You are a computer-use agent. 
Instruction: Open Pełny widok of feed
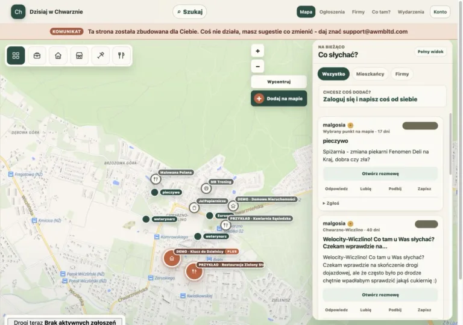[x=430, y=52]
